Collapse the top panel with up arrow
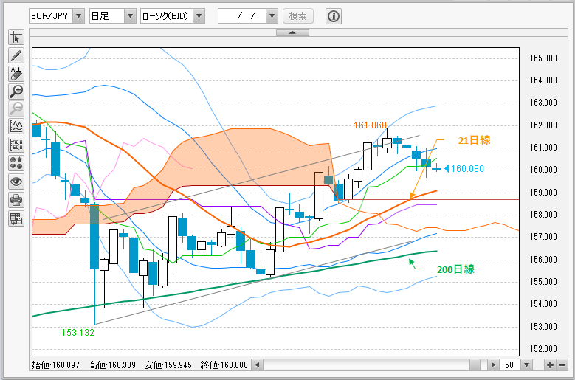This screenshot has height=380, width=575. coord(292,32)
